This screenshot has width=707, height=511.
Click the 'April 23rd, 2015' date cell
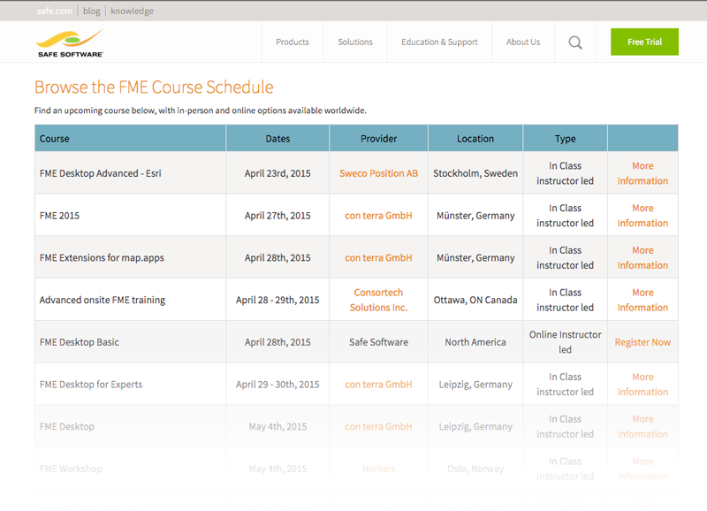click(x=277, y=173)
